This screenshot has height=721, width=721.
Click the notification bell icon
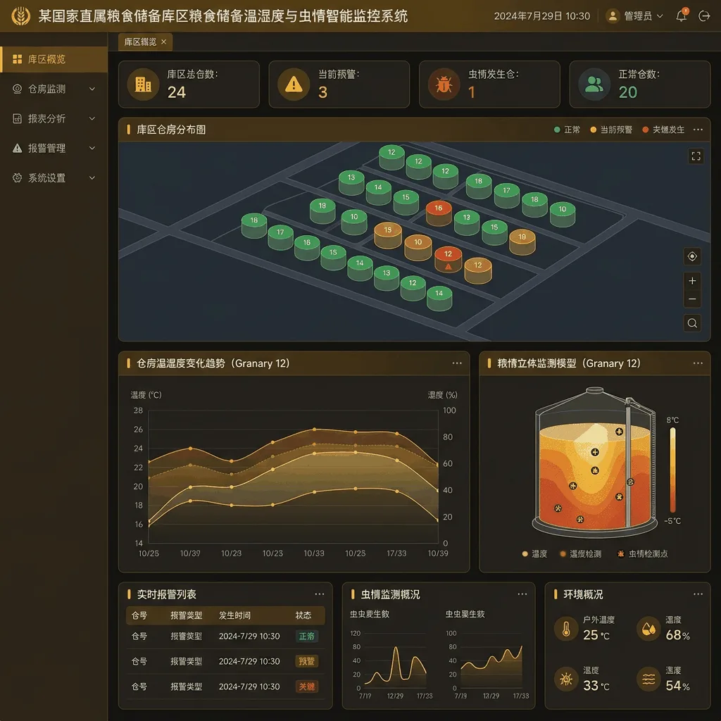click(682, 16)
